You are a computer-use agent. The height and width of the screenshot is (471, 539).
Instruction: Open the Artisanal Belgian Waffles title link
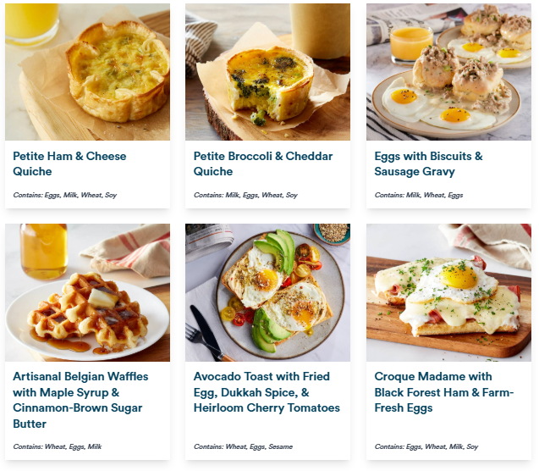[x=80, y=400]
